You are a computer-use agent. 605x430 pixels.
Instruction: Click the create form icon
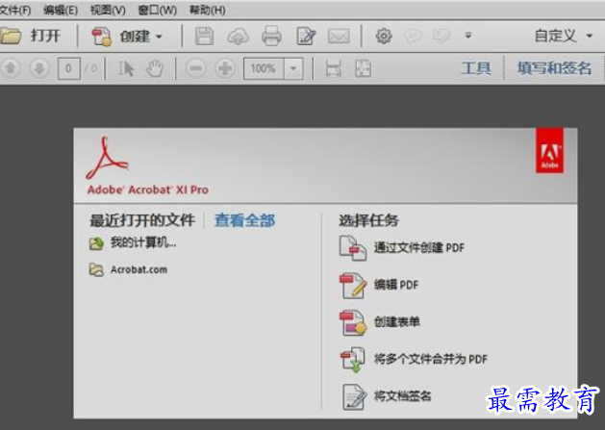353,322
